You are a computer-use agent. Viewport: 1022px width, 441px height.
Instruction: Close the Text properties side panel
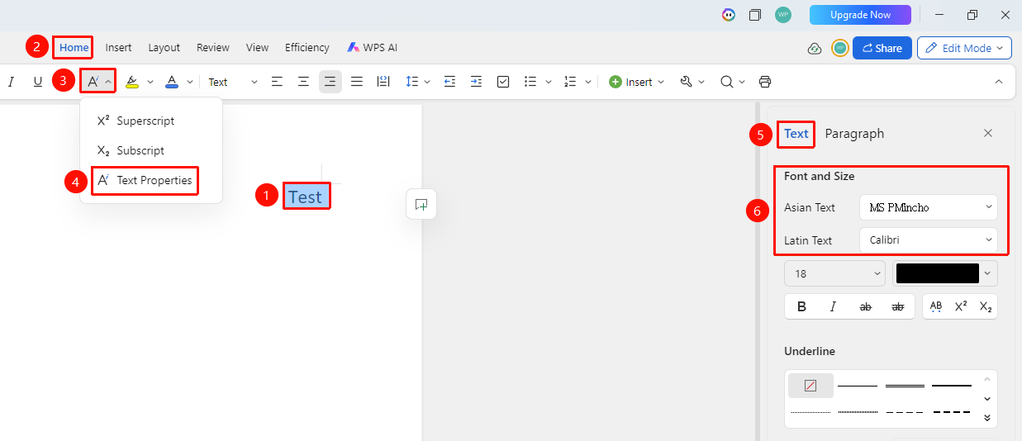[988, 133]
